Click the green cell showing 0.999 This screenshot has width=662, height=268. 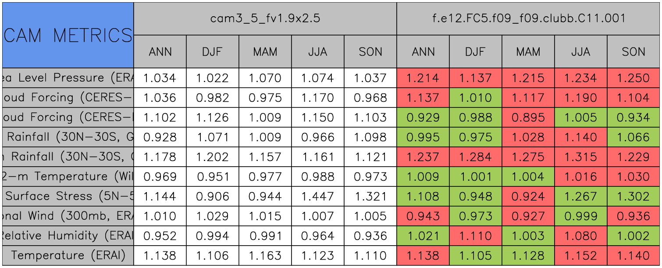click(580, 216)
